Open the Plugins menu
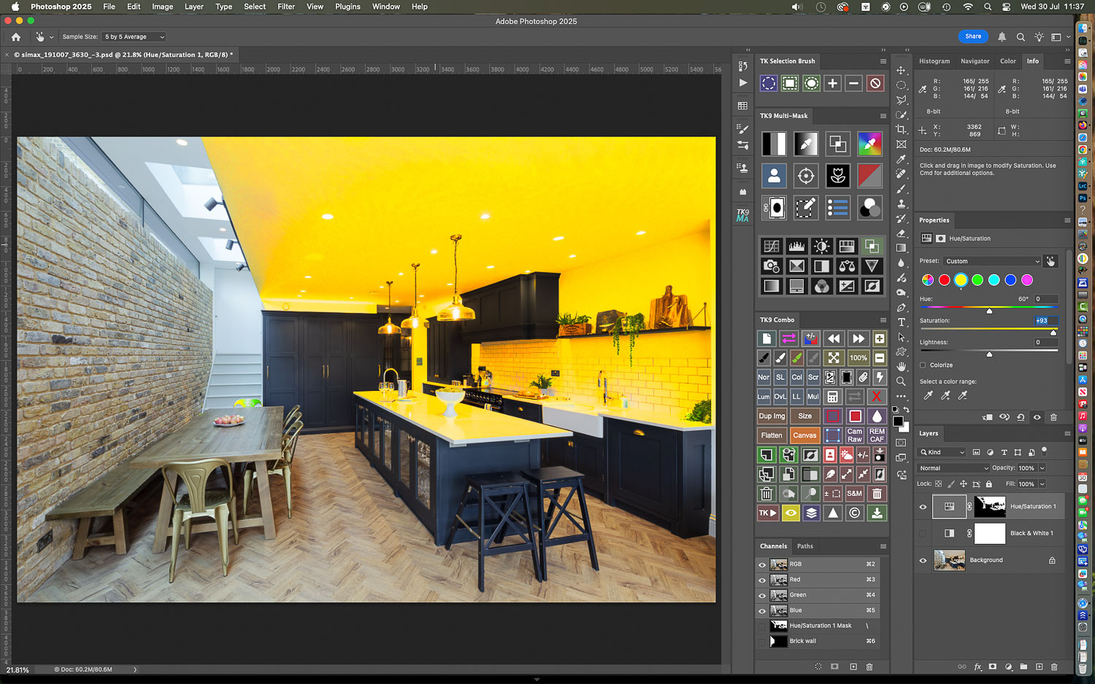 click(347, 7)
